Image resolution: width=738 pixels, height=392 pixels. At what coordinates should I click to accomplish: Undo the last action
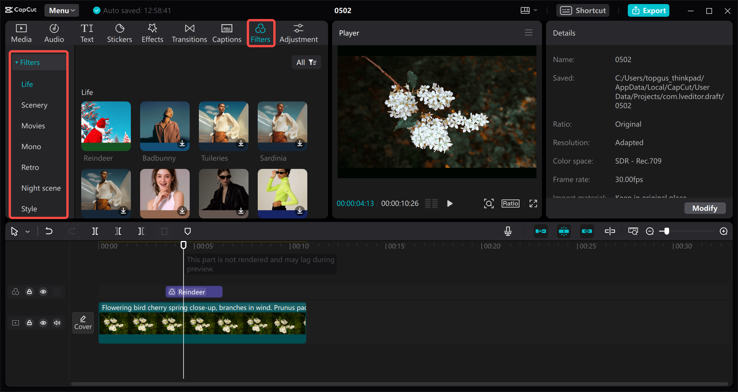click(x=49, y=231)
